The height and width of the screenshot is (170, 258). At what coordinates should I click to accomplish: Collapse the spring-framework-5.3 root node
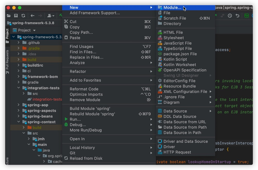coord(14,37)
